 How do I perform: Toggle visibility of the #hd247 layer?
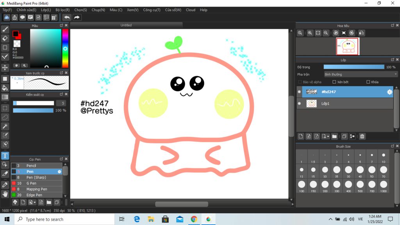300,92
